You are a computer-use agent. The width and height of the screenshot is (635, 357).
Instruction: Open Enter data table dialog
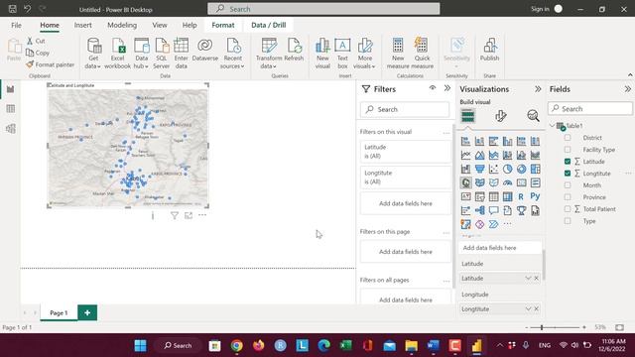pos(181,54)
